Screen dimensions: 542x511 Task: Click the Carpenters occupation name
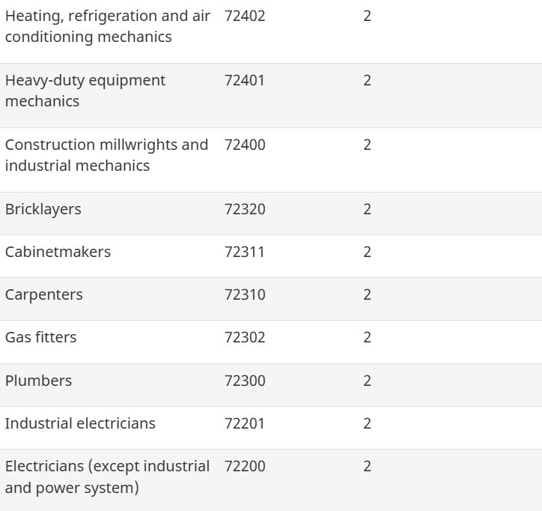44,294
